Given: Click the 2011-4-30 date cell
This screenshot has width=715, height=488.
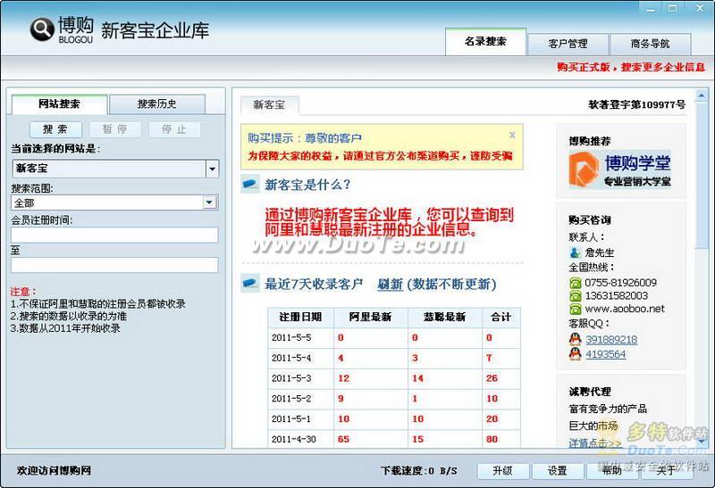Looking at the screenshot, I should point(301,439).
